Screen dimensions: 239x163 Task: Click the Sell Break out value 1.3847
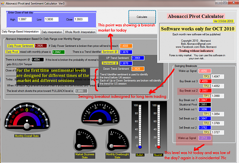(x=205, y=118)
